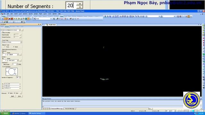
Task: Switch to the Boundary tab in Tree Menu
Action: 13,27
